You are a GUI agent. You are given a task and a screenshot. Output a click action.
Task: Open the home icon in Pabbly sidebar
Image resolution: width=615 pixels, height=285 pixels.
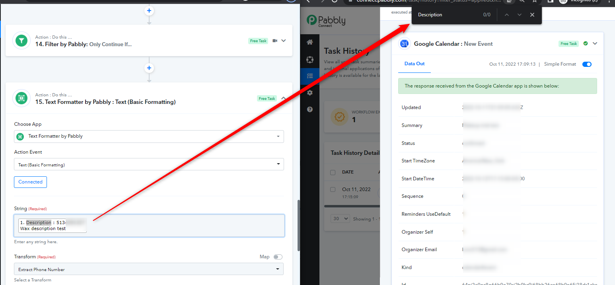[310, 43]
